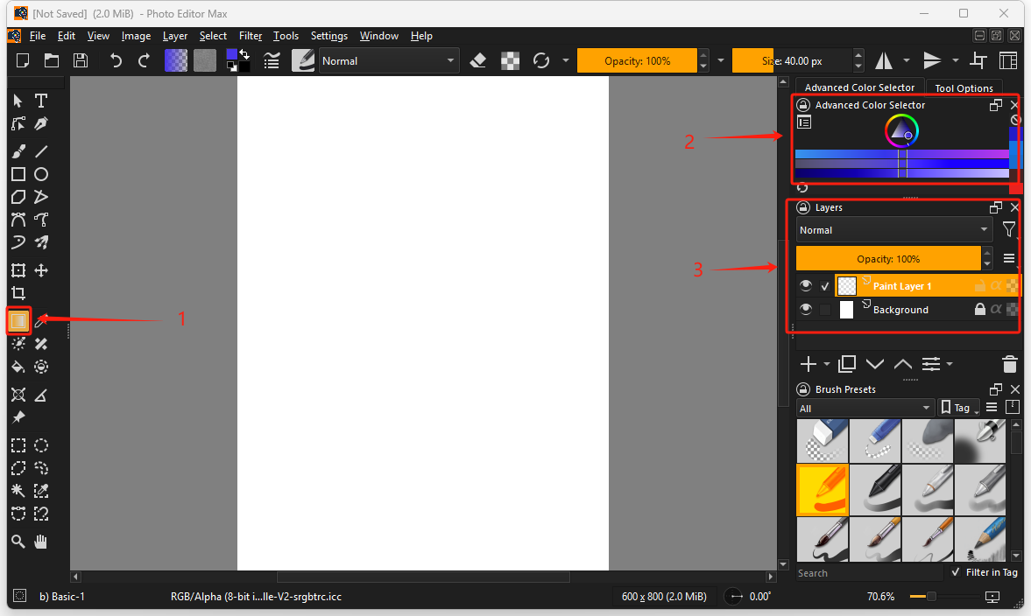This screenshot has width=1031, height=616.
Task: Select the Rectangle shape tool
Action: (x=18, y=174)
